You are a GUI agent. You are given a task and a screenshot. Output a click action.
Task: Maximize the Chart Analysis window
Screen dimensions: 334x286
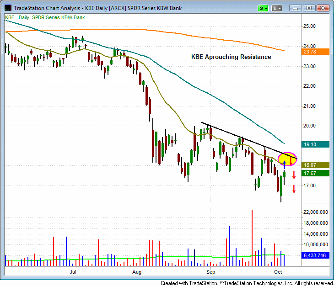[x=309, y=8]
